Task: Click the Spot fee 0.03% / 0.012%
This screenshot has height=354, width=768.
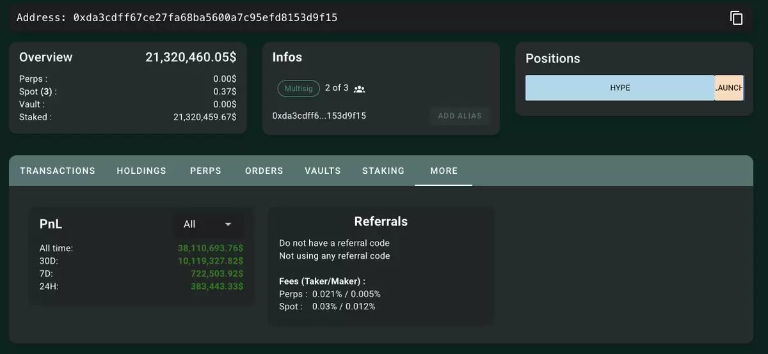Action: coord(344,307)
